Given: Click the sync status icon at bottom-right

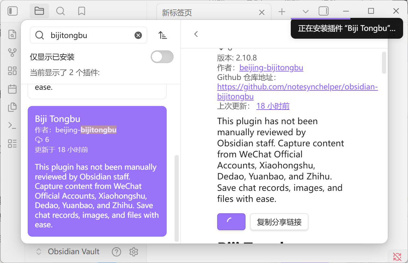Looking at the screenshot, I should click(x=397, y=256).
